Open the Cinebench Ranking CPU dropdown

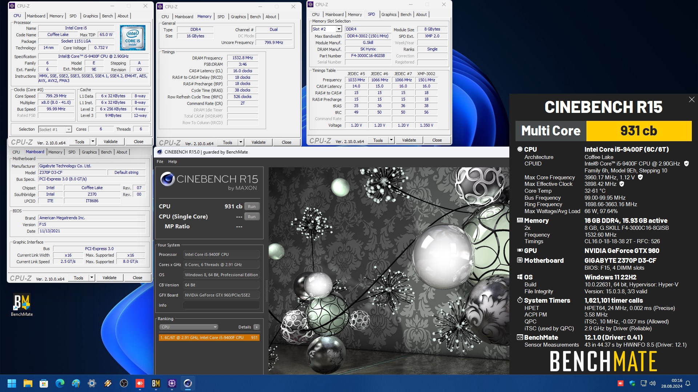pos(188,327)
